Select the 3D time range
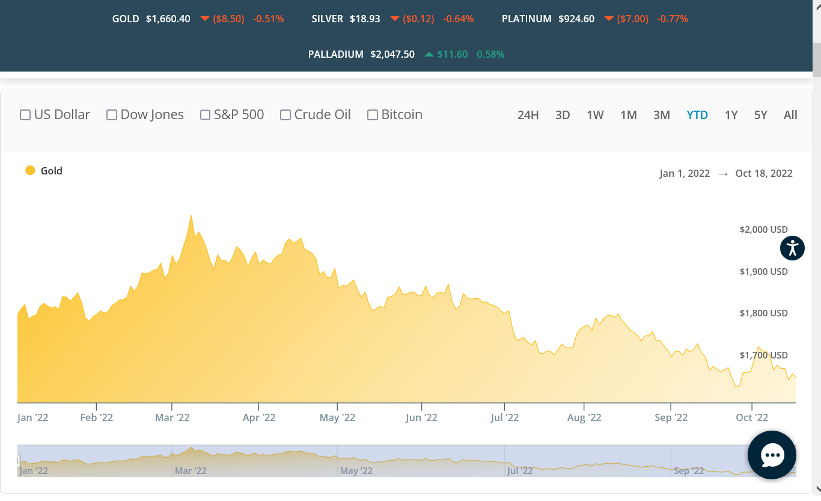Viewport: 821px width, 501px height. coord(563,115)
